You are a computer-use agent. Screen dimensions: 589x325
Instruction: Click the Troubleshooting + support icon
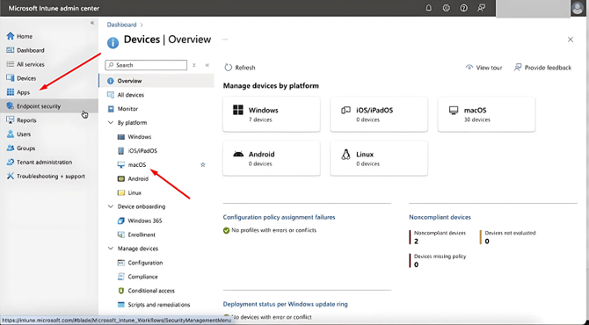pyautogui.click(x=11, y=176)
